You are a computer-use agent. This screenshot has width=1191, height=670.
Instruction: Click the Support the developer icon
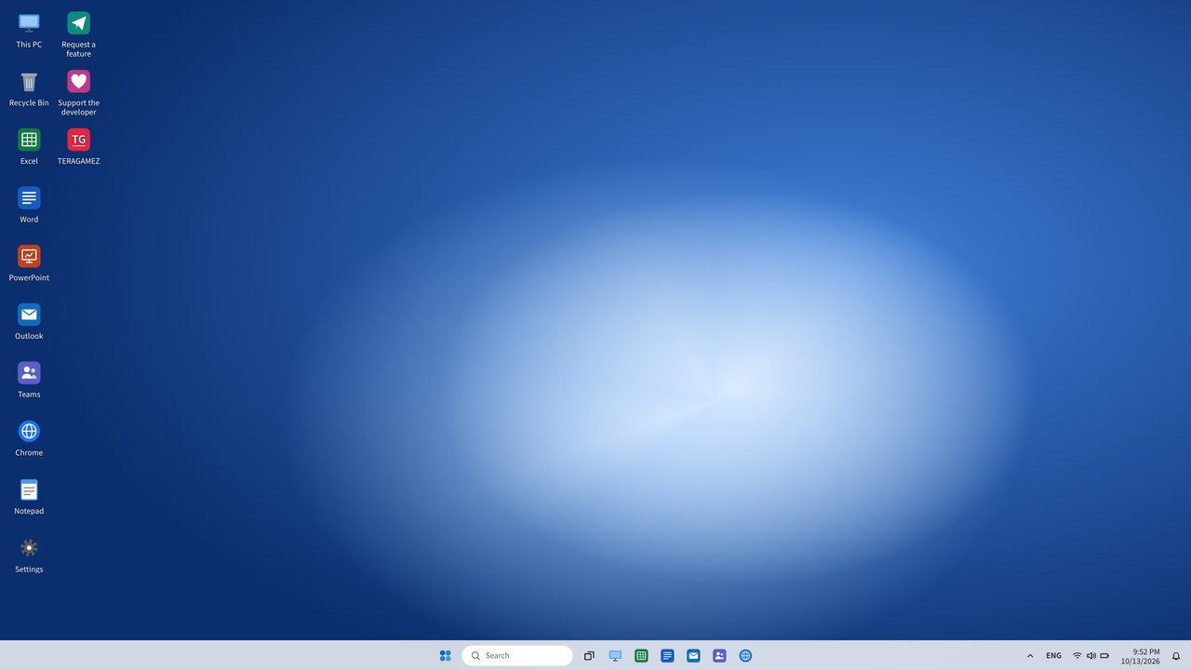coord(78,93)
